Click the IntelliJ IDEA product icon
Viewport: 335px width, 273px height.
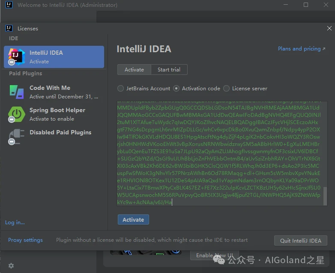(x=16, y=56)
